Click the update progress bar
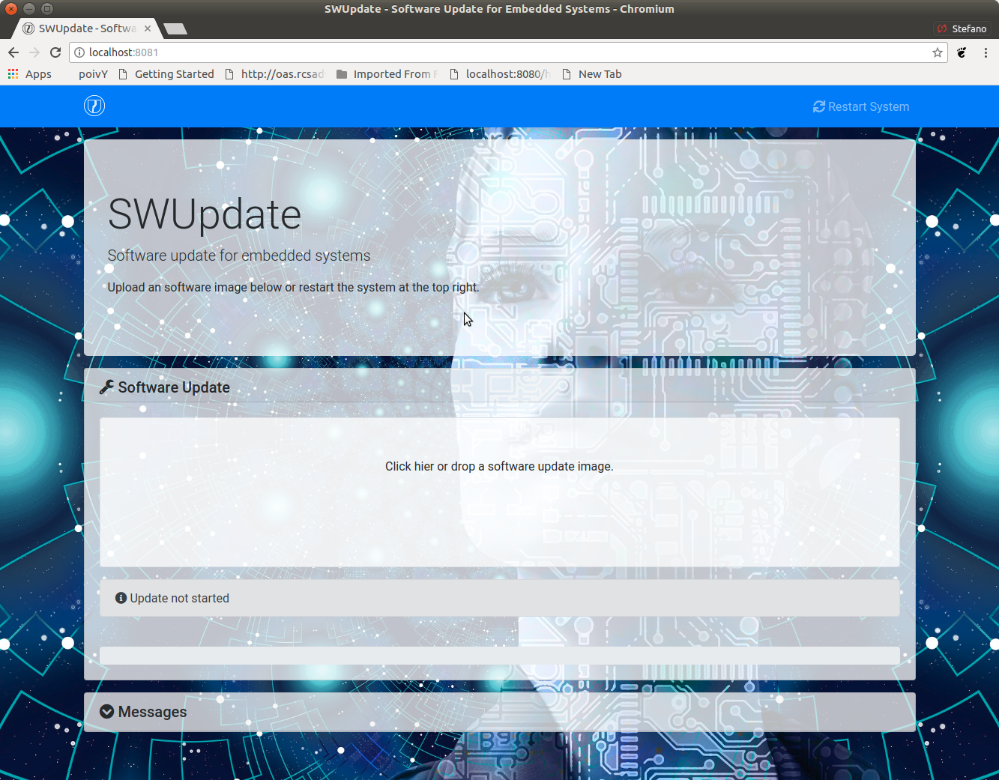999x780 pixels. pos(499,655)
